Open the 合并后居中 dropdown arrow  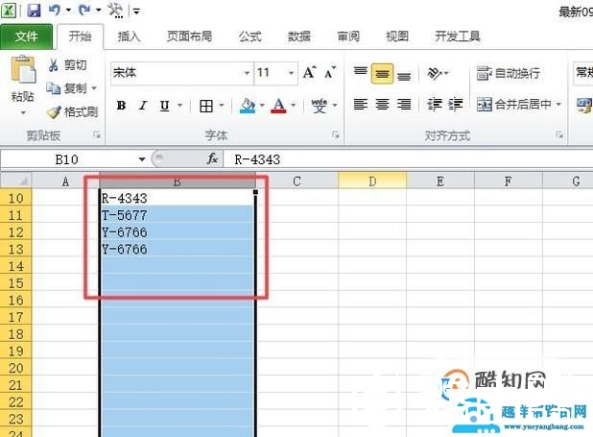point(558,104)
